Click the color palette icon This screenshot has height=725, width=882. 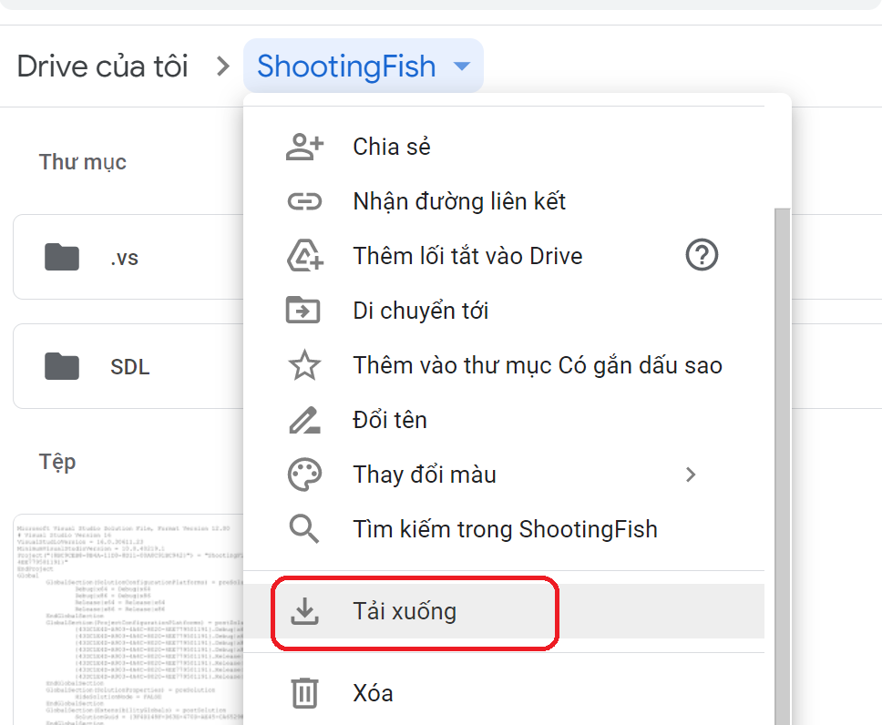click(x=304, y=475)
